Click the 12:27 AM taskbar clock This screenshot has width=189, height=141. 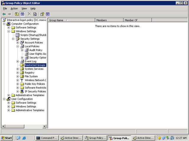pos(181,138)
